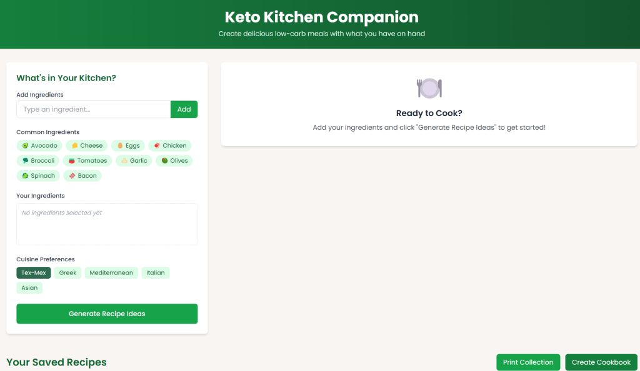This screenshot has width=640, height=371.
Task: Select the Spinach ingredient chip
Action: tap(37, 175)
